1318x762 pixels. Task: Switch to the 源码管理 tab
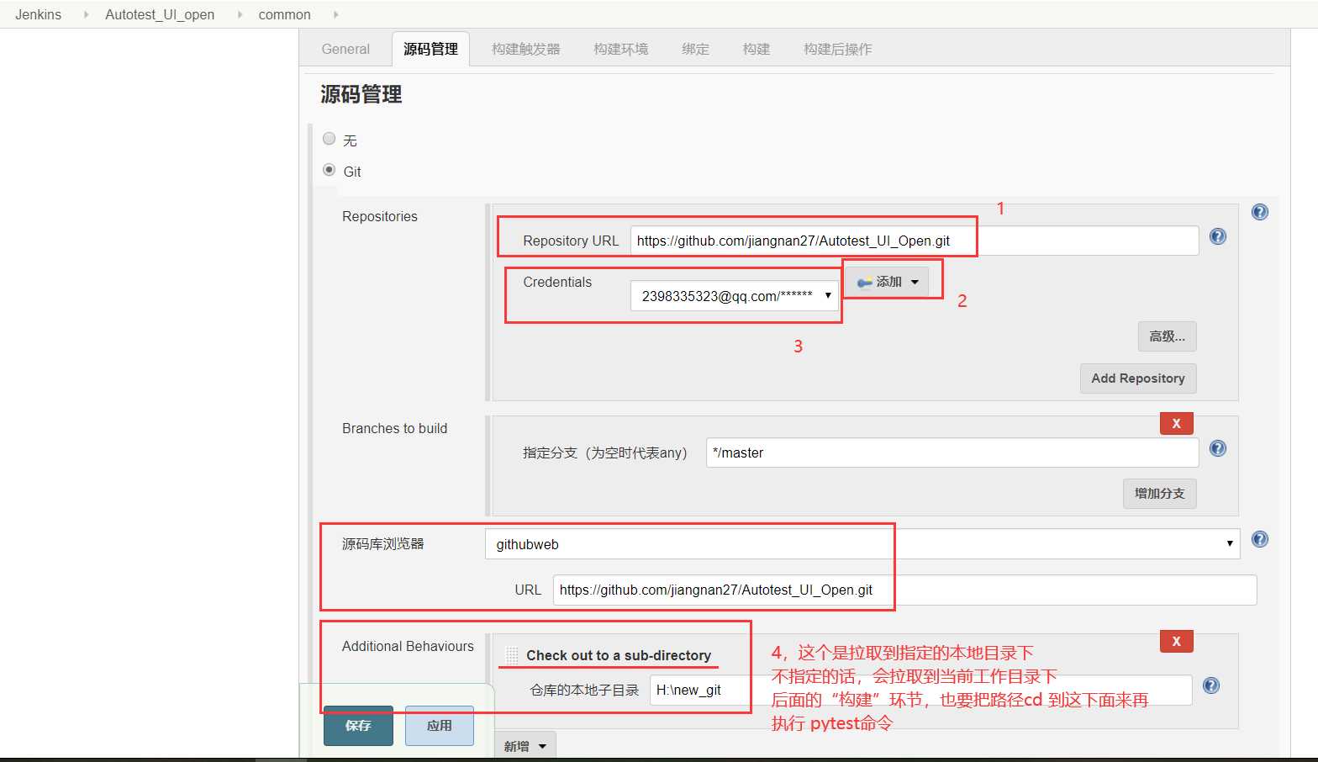point(430,49)
